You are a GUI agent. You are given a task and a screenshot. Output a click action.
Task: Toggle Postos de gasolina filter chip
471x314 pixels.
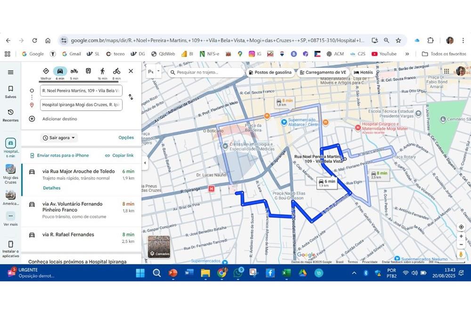(x=270, y=72)
